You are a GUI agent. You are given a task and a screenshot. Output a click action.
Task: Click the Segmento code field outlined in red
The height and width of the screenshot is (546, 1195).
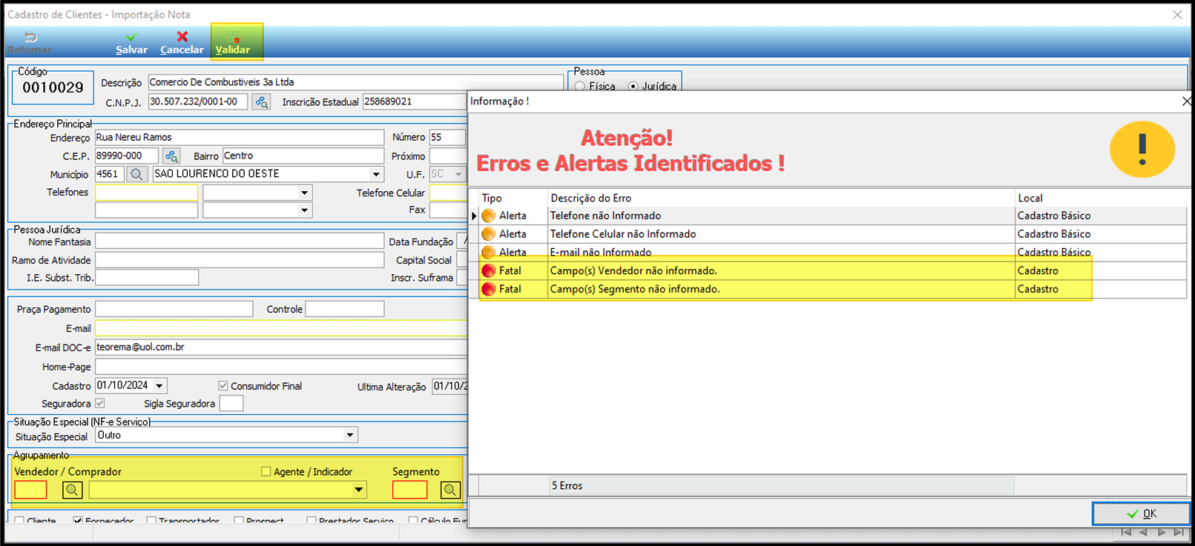point(410,490)
